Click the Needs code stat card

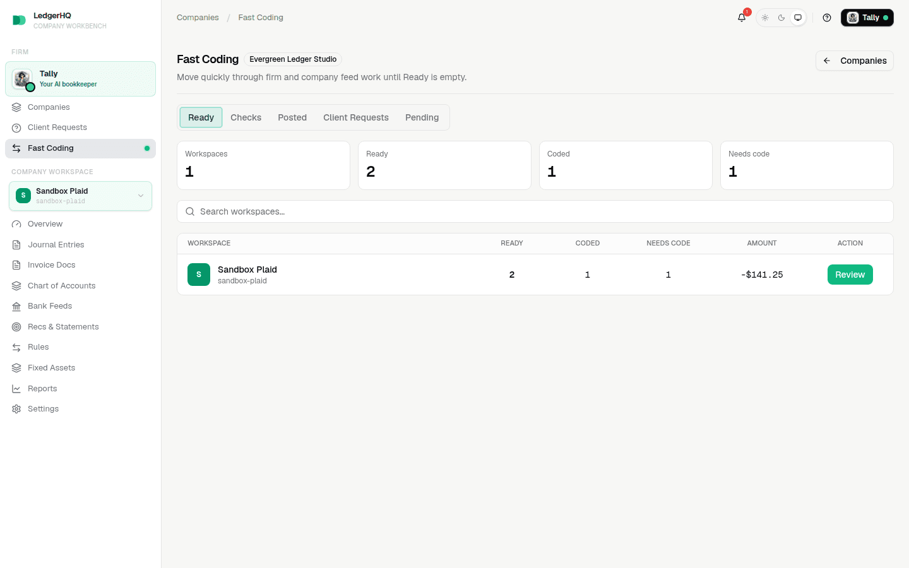pyautogui.click(x=807, y=165)
